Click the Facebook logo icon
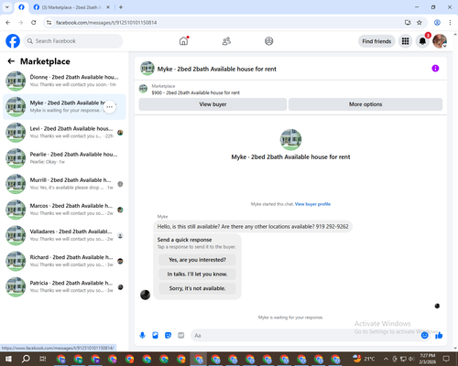This screenshot has width=458, height=366. point(13,41)
